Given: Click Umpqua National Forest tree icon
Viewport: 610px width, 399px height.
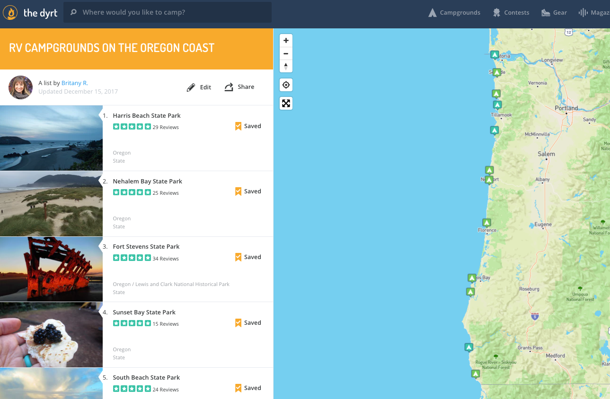Looking at the screenshot, I should pyautogui.click(x=580, y=288).
